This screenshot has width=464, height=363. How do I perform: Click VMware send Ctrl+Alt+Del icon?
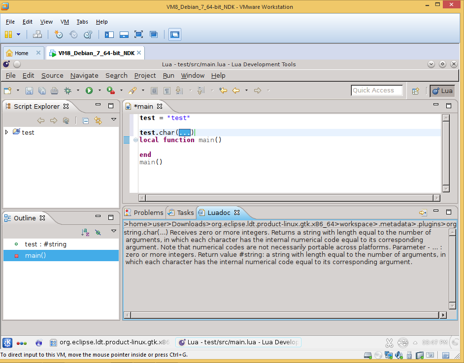coord(37,34)
